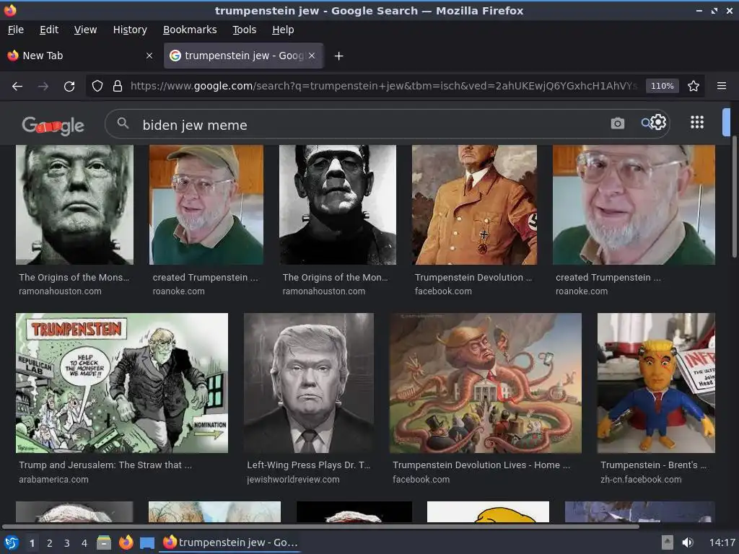Open arabamerica.com source link
Image resolution: width=739 pixels, height=554 pixels.
(53, 480)
